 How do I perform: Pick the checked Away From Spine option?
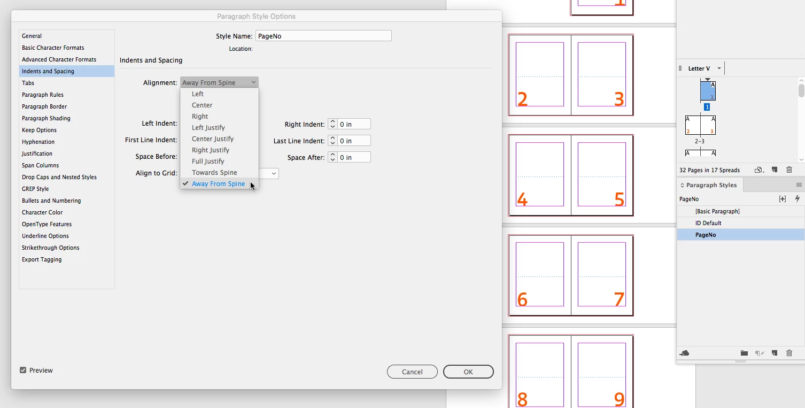[x=218, y=184]
